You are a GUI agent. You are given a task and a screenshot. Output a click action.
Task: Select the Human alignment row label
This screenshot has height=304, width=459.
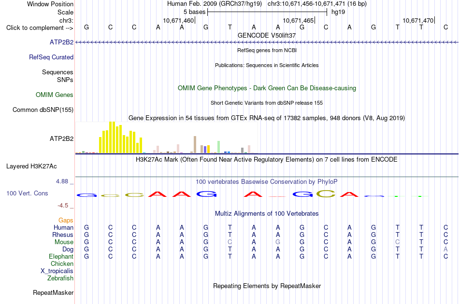[x=63, y=227]
